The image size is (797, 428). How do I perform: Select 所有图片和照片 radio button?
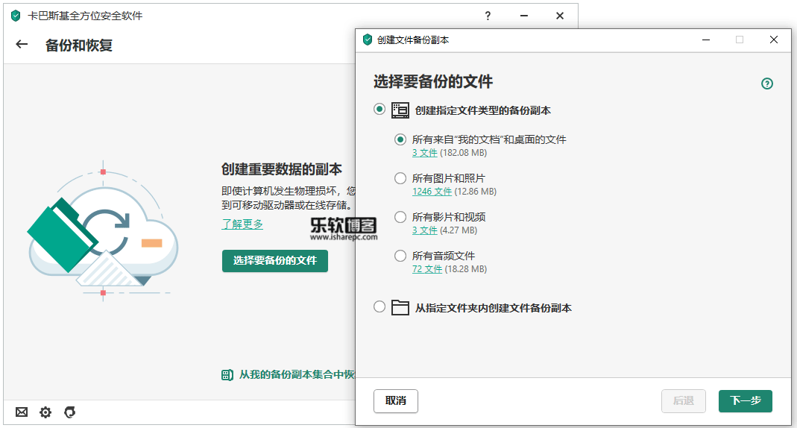point(400,178)
